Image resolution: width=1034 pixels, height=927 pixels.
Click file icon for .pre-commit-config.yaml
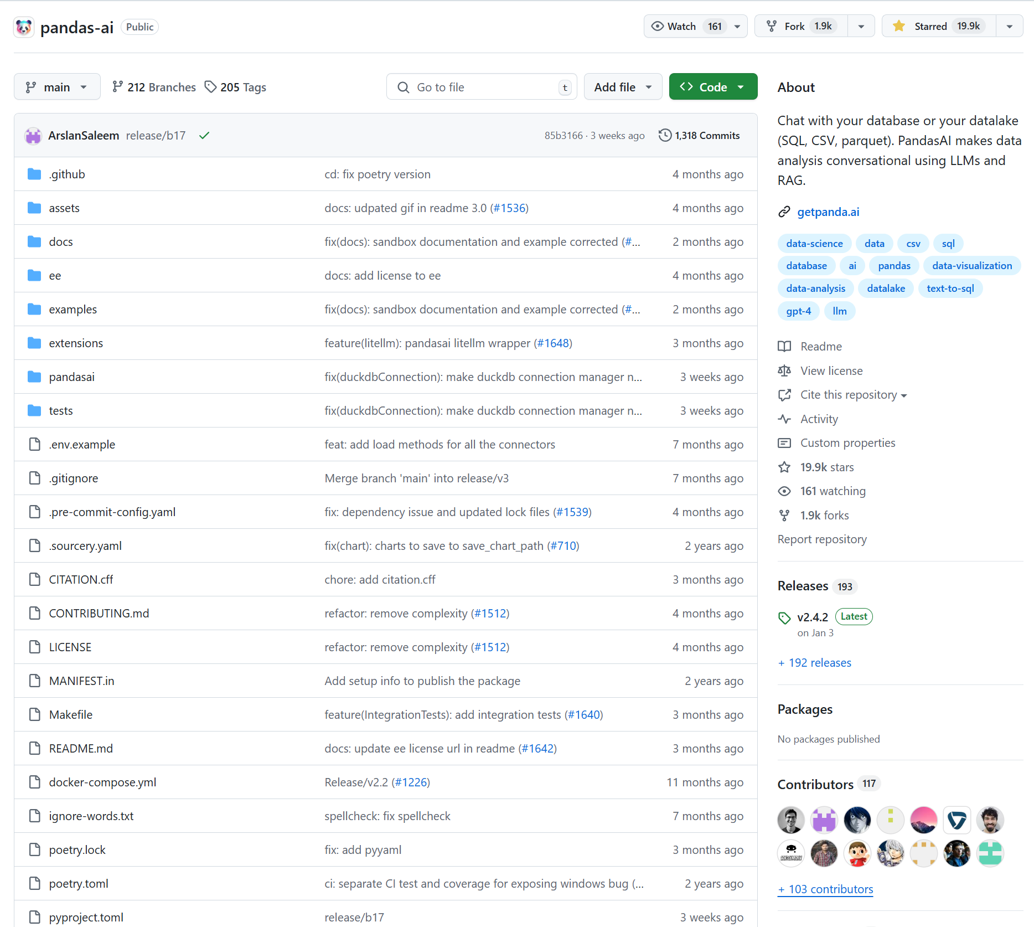(34, 512)
